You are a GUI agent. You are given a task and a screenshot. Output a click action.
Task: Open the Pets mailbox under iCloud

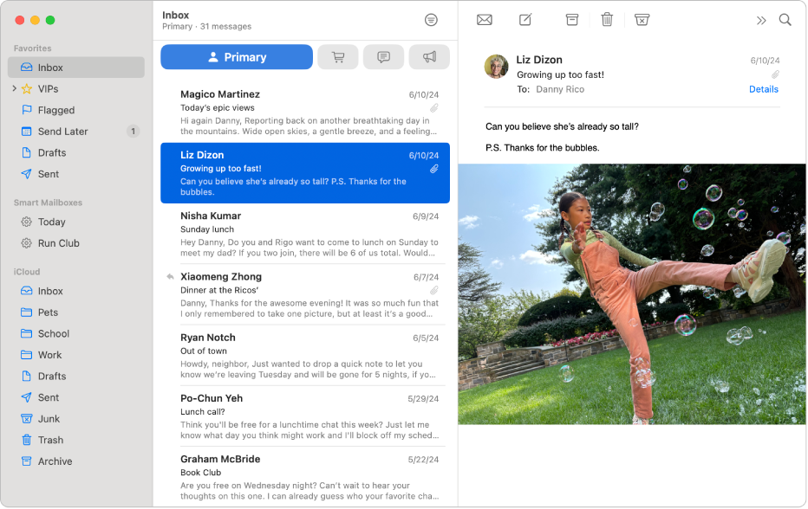point(47,312)
